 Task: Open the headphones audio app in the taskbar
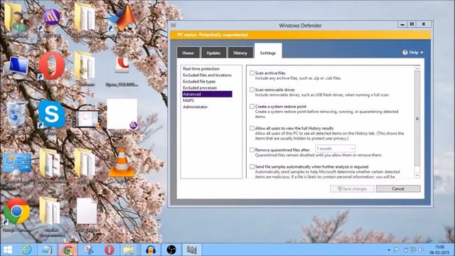tap(151, 250)
